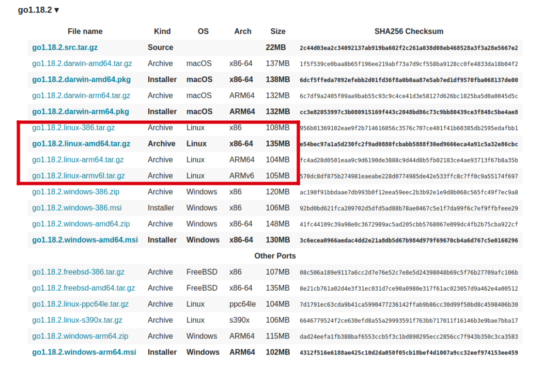This screenshot has height=367, width=558.
Task: Download go1.18.2.windows-arm64.msi installer
Action: pos(84,352)
